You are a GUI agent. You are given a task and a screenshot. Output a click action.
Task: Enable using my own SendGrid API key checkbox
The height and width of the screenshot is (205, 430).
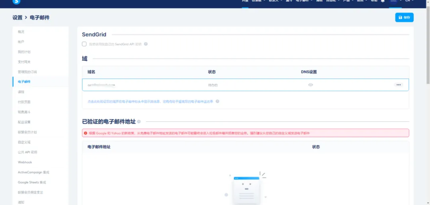click(x=84, y=44)
